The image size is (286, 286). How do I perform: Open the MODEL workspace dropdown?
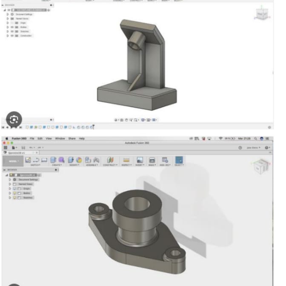pos(12,161)
